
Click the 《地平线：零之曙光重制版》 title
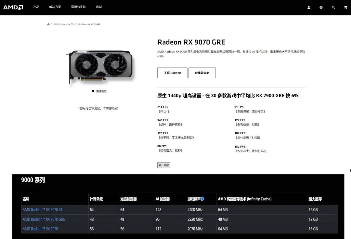[x=176, y=137]
